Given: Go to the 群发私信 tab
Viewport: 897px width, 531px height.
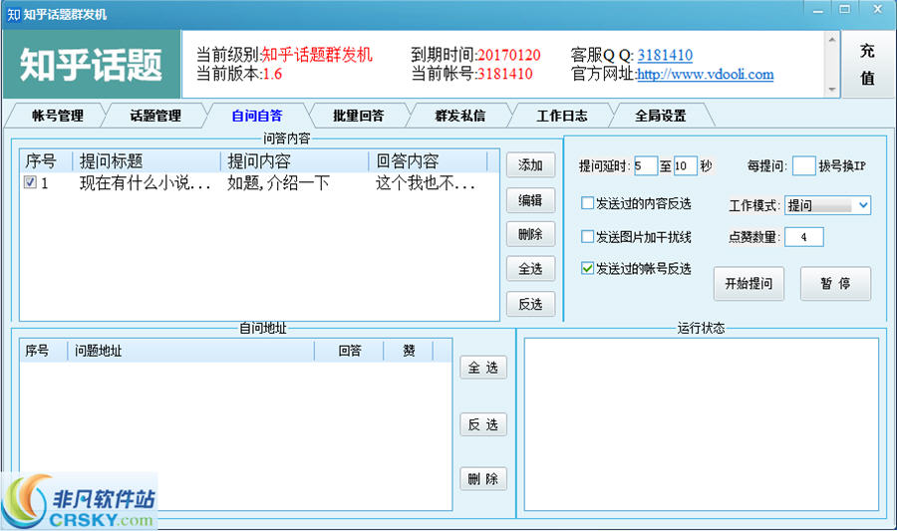Looking at the screenshot, I should point(459,116).
